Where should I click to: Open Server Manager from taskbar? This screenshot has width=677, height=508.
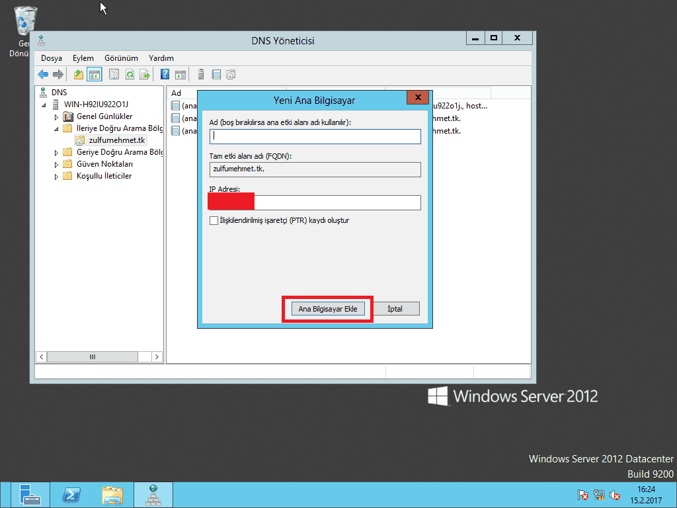(x=30, y=495)
